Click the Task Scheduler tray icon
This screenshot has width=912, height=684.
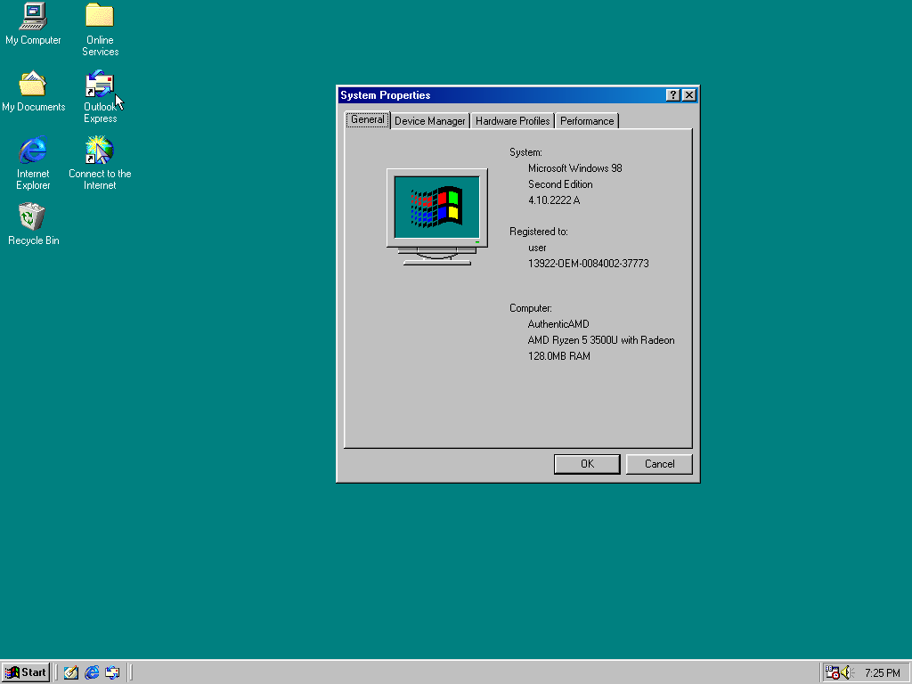(x=833, y=672)
